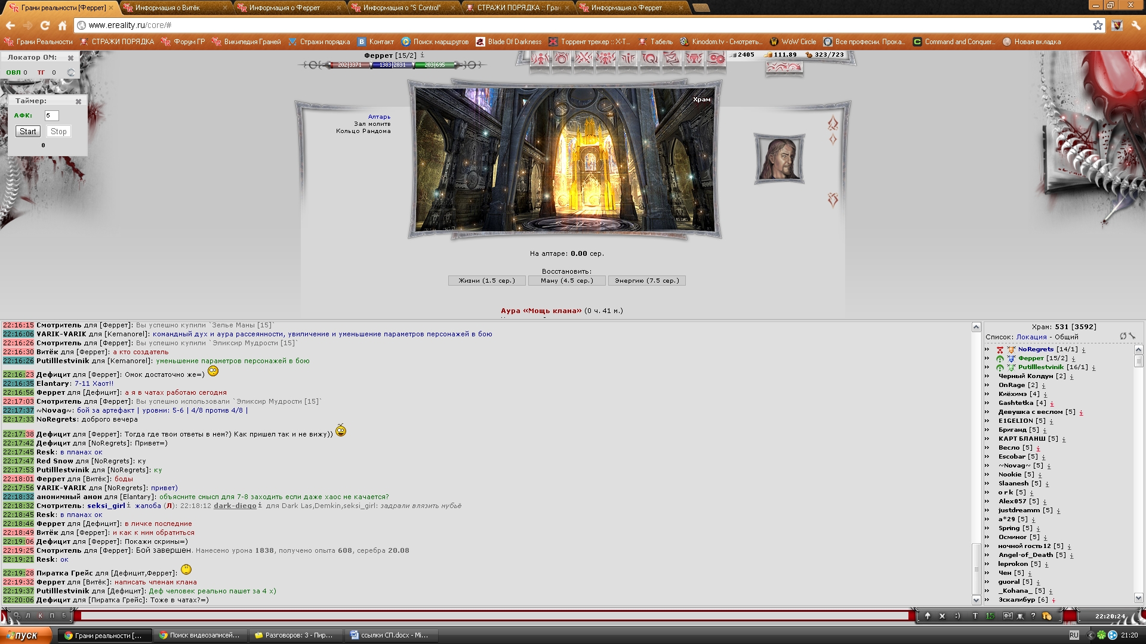Open Форум ГР bookmark
Image resolution: width=1146 pixels, height=644 pixels.
183,42
